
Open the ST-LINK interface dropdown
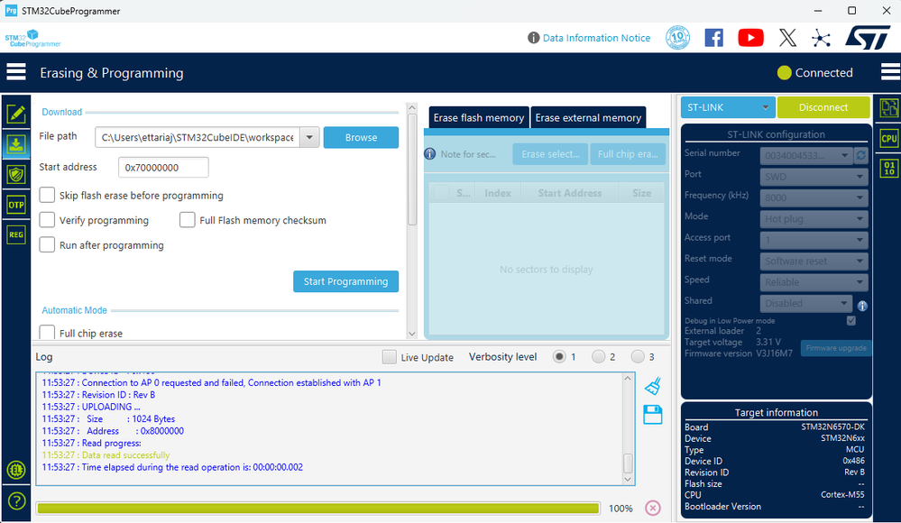click(x=728, y=107)
